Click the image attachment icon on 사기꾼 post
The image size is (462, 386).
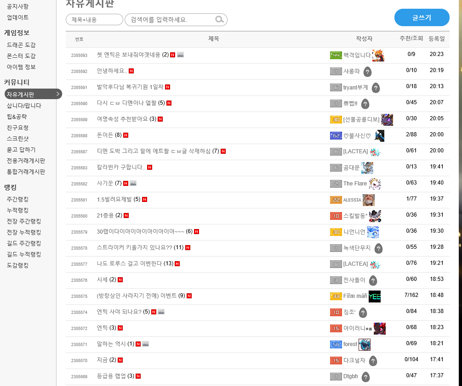(x=133, y=183)
